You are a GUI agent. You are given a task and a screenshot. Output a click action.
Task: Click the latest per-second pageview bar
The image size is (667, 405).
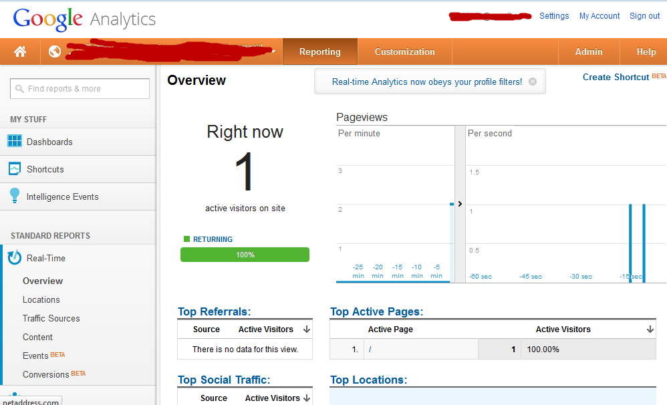644,243
